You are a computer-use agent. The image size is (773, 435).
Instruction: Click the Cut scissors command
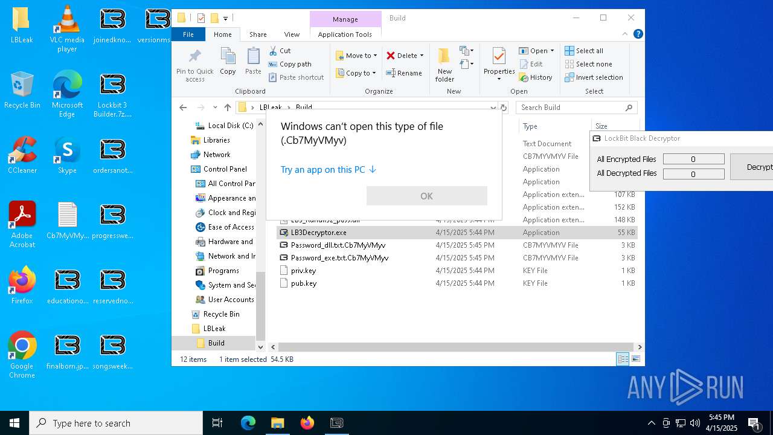[280, 51]
